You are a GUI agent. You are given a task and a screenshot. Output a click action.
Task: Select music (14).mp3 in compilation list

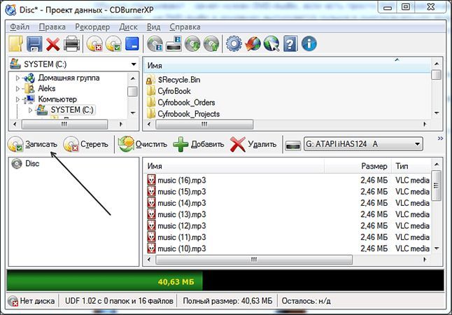tap(176, 203)
